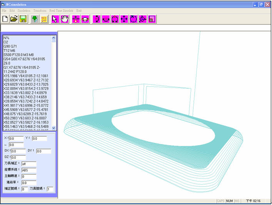Click the DZ input field
This screenshot has width=272, height=205.
[x=18, y=157]
